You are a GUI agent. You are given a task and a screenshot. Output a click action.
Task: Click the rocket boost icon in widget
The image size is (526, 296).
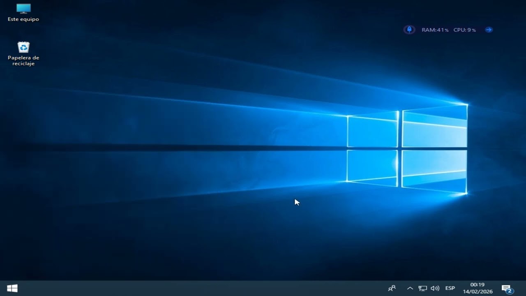(409, 30)
